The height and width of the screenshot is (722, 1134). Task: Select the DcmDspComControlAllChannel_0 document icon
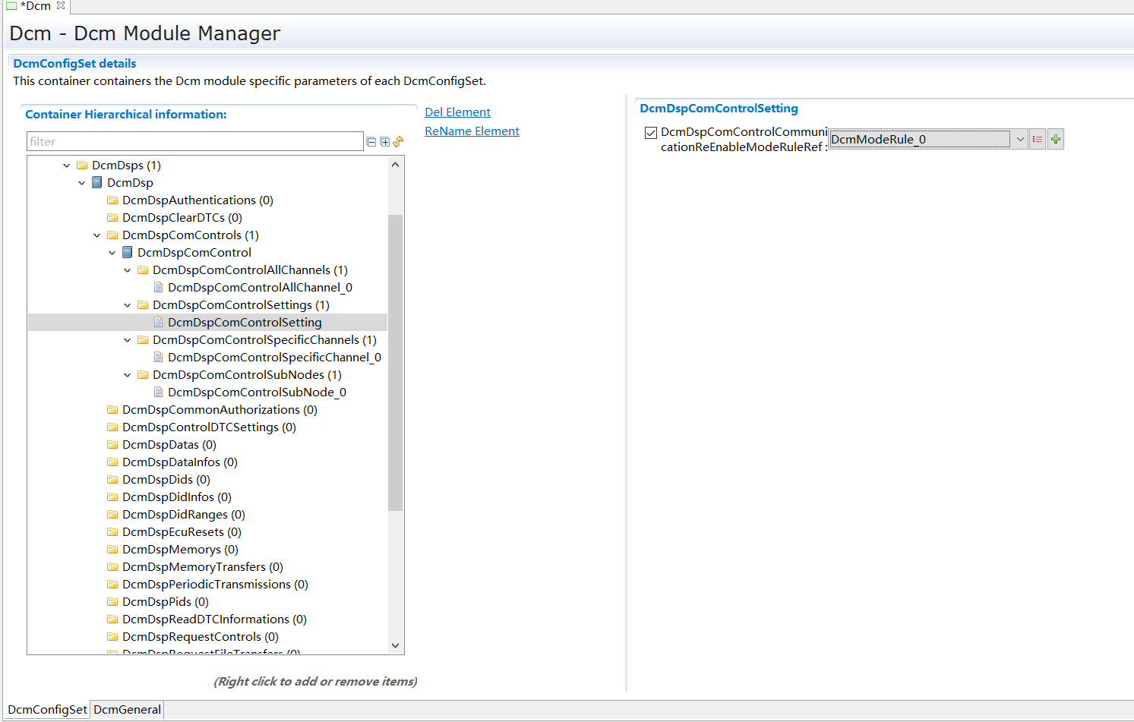point(158,287)
